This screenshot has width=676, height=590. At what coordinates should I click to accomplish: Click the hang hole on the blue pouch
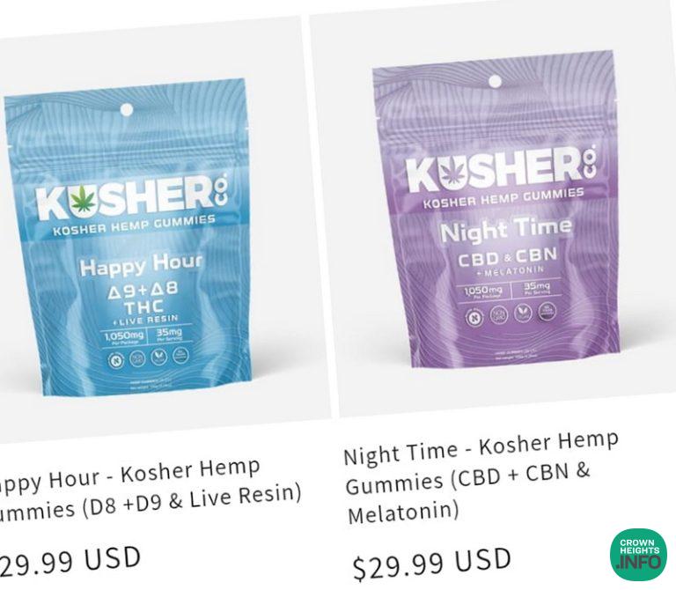(127, 109)
